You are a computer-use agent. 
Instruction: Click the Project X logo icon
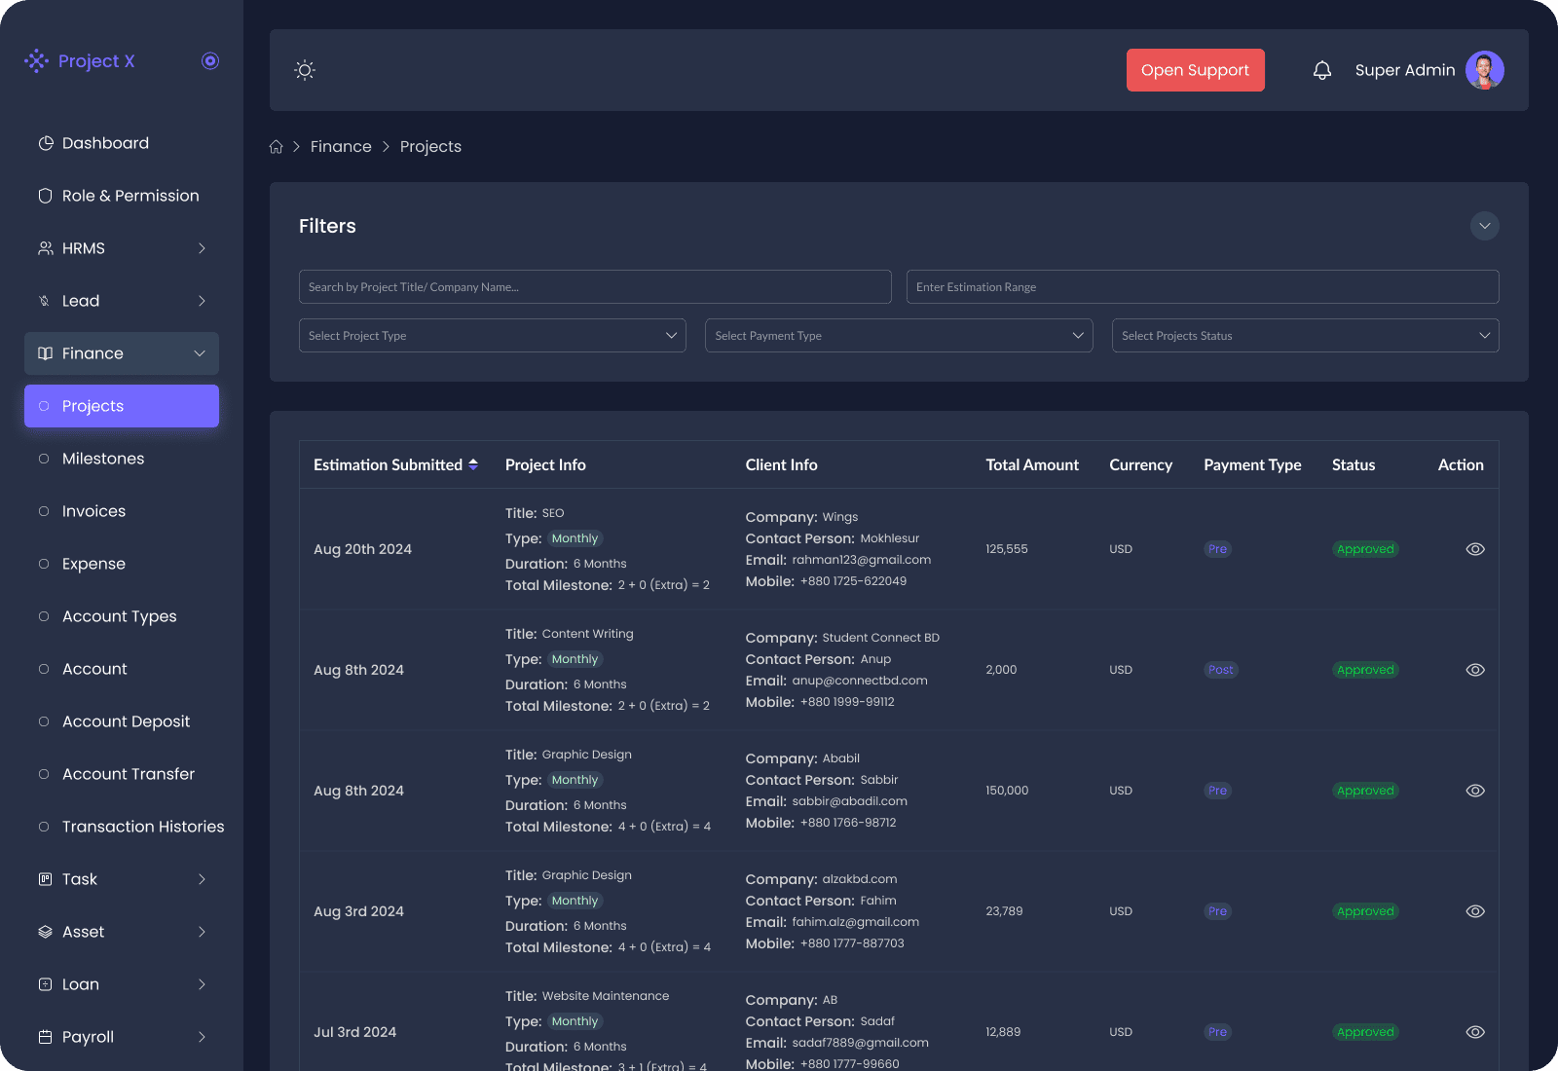[x=37, y=61]
